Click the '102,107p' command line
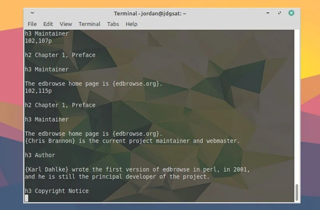The image size is (320, 210). 38,41
